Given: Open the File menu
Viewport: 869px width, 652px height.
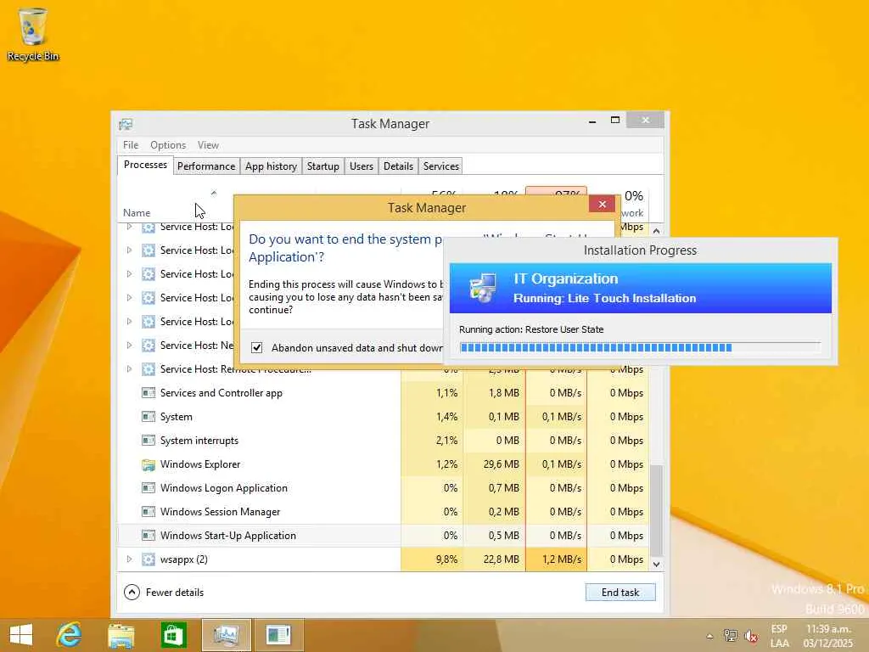Looking at the screenshot, I should (131, 144).
